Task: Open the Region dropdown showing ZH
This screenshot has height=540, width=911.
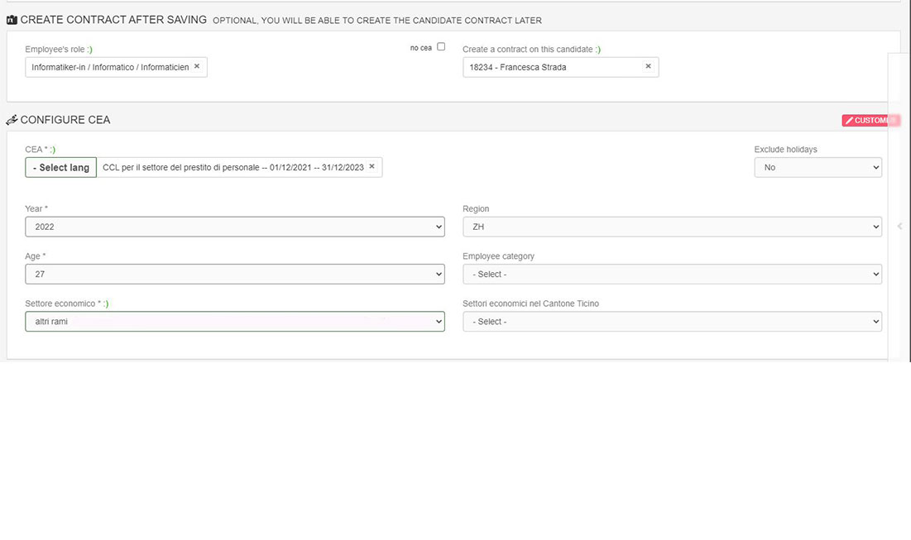Action: tap(672, 227)
